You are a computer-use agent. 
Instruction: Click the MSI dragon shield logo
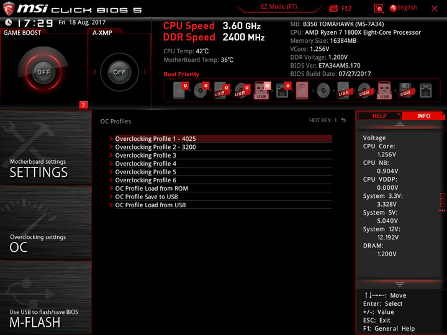8,9
